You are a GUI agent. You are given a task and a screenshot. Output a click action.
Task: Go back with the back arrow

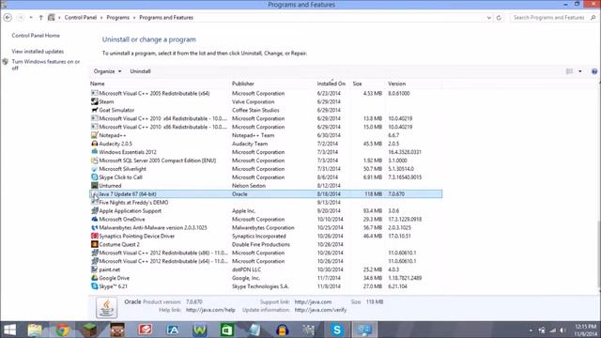click(8, 18)
